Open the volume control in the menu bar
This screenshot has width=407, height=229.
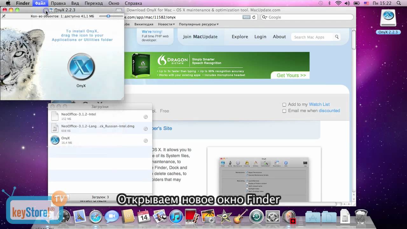coord(347,3)
